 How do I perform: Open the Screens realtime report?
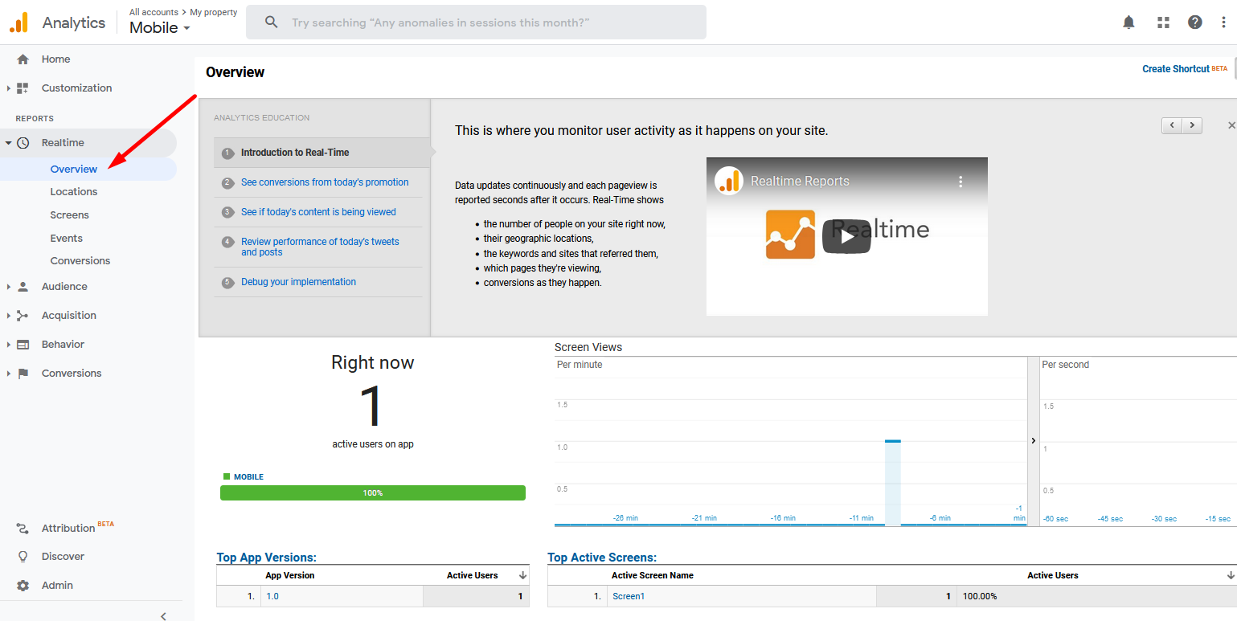point(69,215)
